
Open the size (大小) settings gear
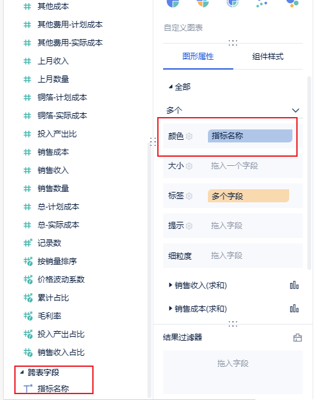tap(189, 166)
